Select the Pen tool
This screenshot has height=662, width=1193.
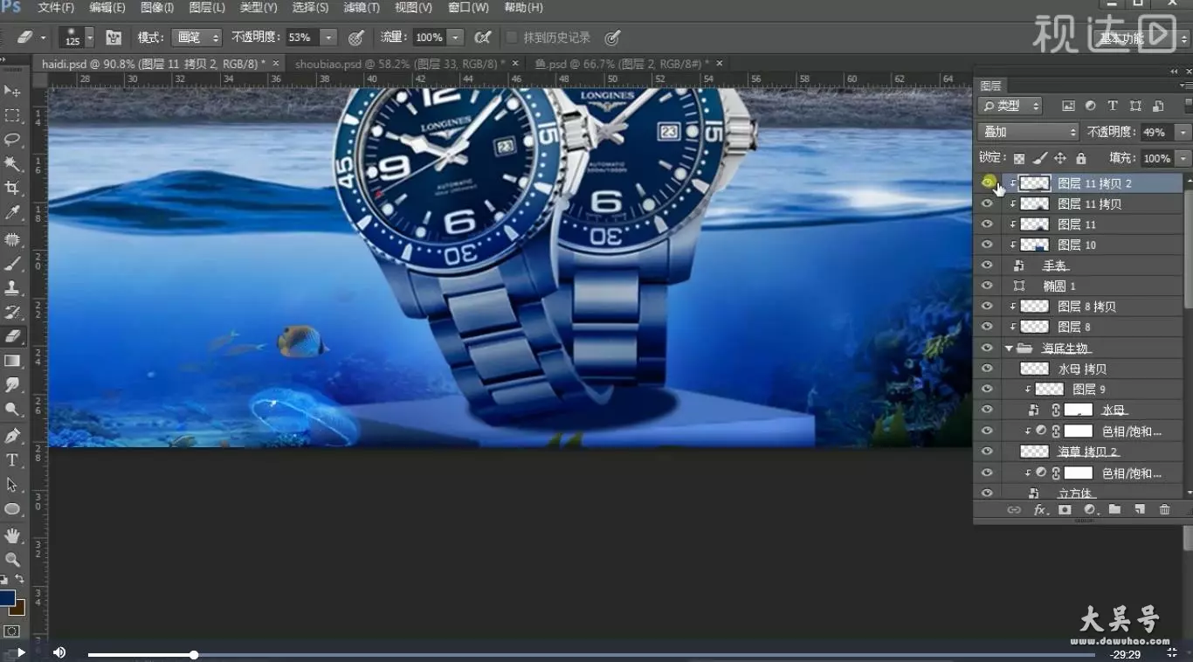click(12, 435)
